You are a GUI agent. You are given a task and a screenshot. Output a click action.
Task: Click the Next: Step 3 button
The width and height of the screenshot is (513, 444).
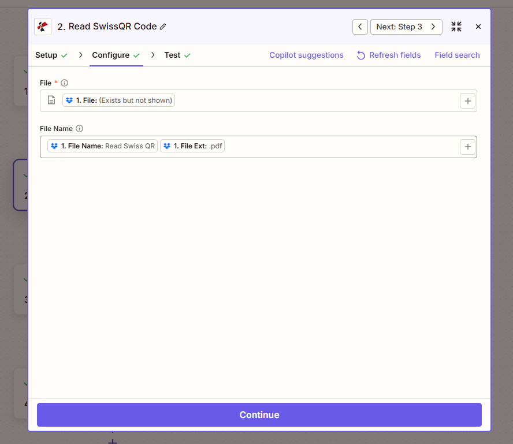pyautogui.click(x=406, y=27)
